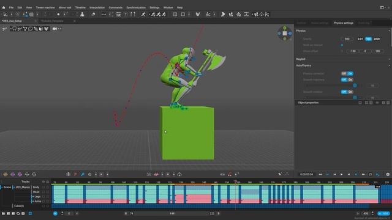The height and width of the screenshot is (220, 392).
Task: Click the running figure icon in toolbar
Action: coord(143,15)
